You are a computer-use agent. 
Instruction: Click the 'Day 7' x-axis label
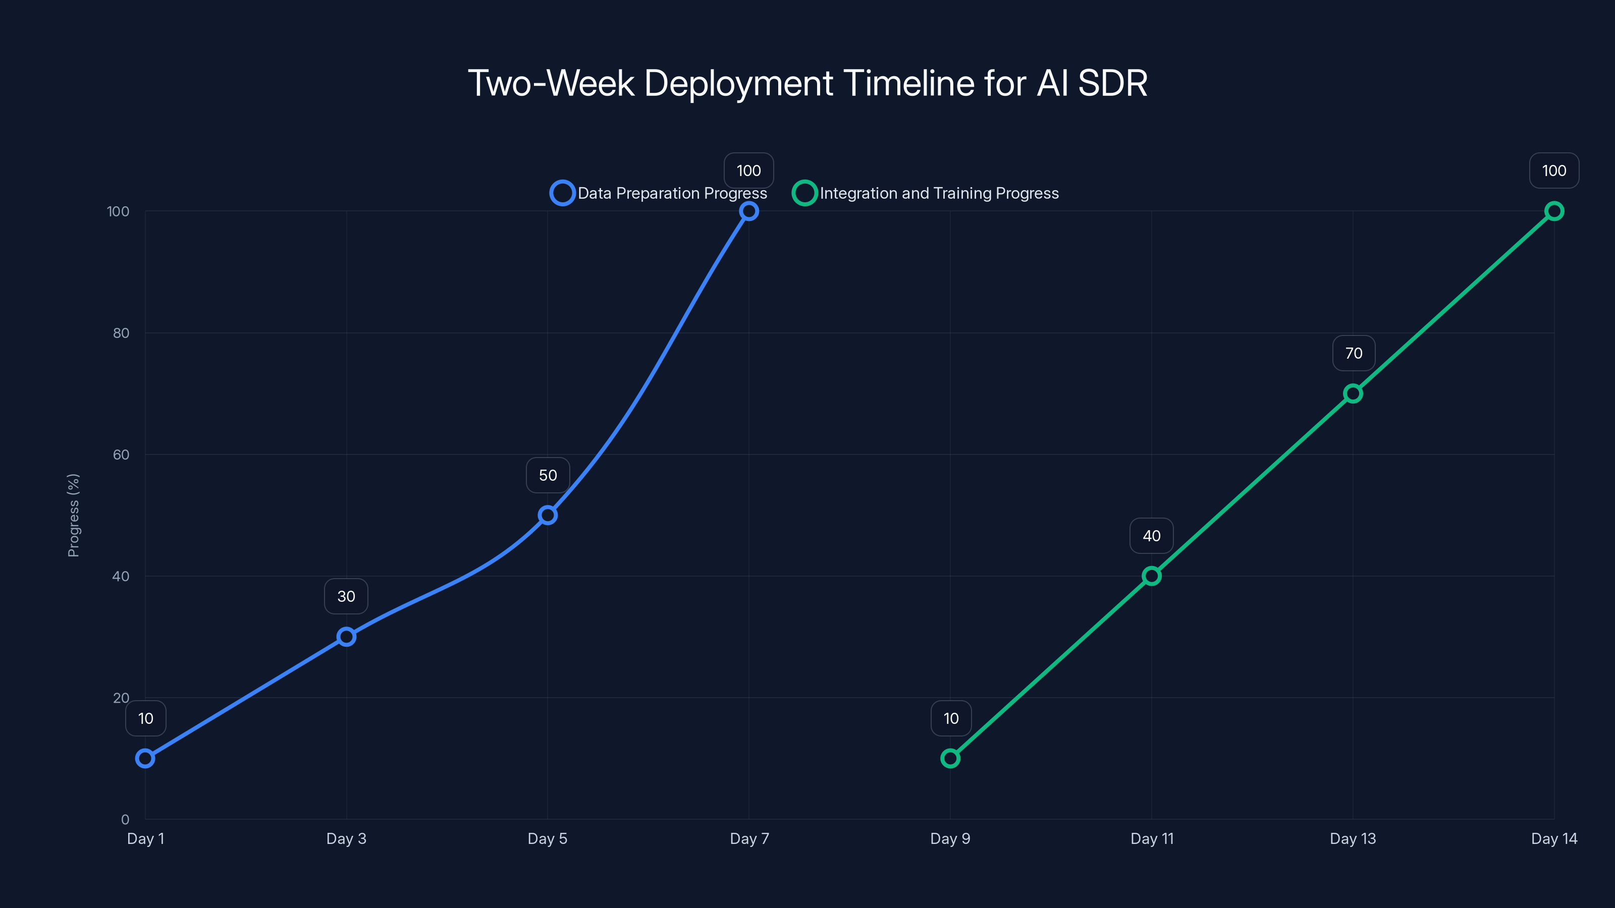[749, 838]
